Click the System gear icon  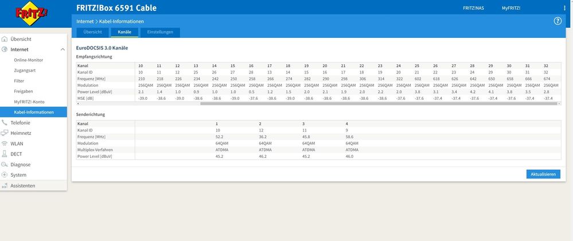point(5,175)
